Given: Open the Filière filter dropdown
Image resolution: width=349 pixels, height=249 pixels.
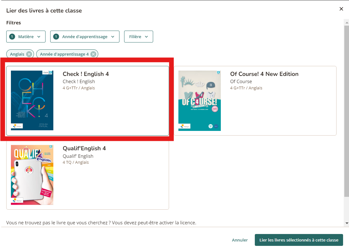Looking at the screenshot, I should pos(138,37).
